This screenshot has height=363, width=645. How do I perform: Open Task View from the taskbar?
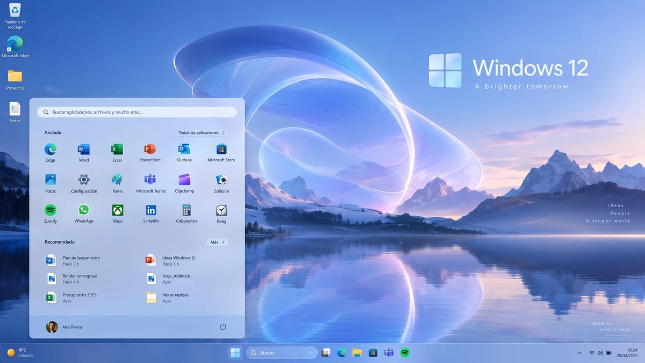point(326,353)
